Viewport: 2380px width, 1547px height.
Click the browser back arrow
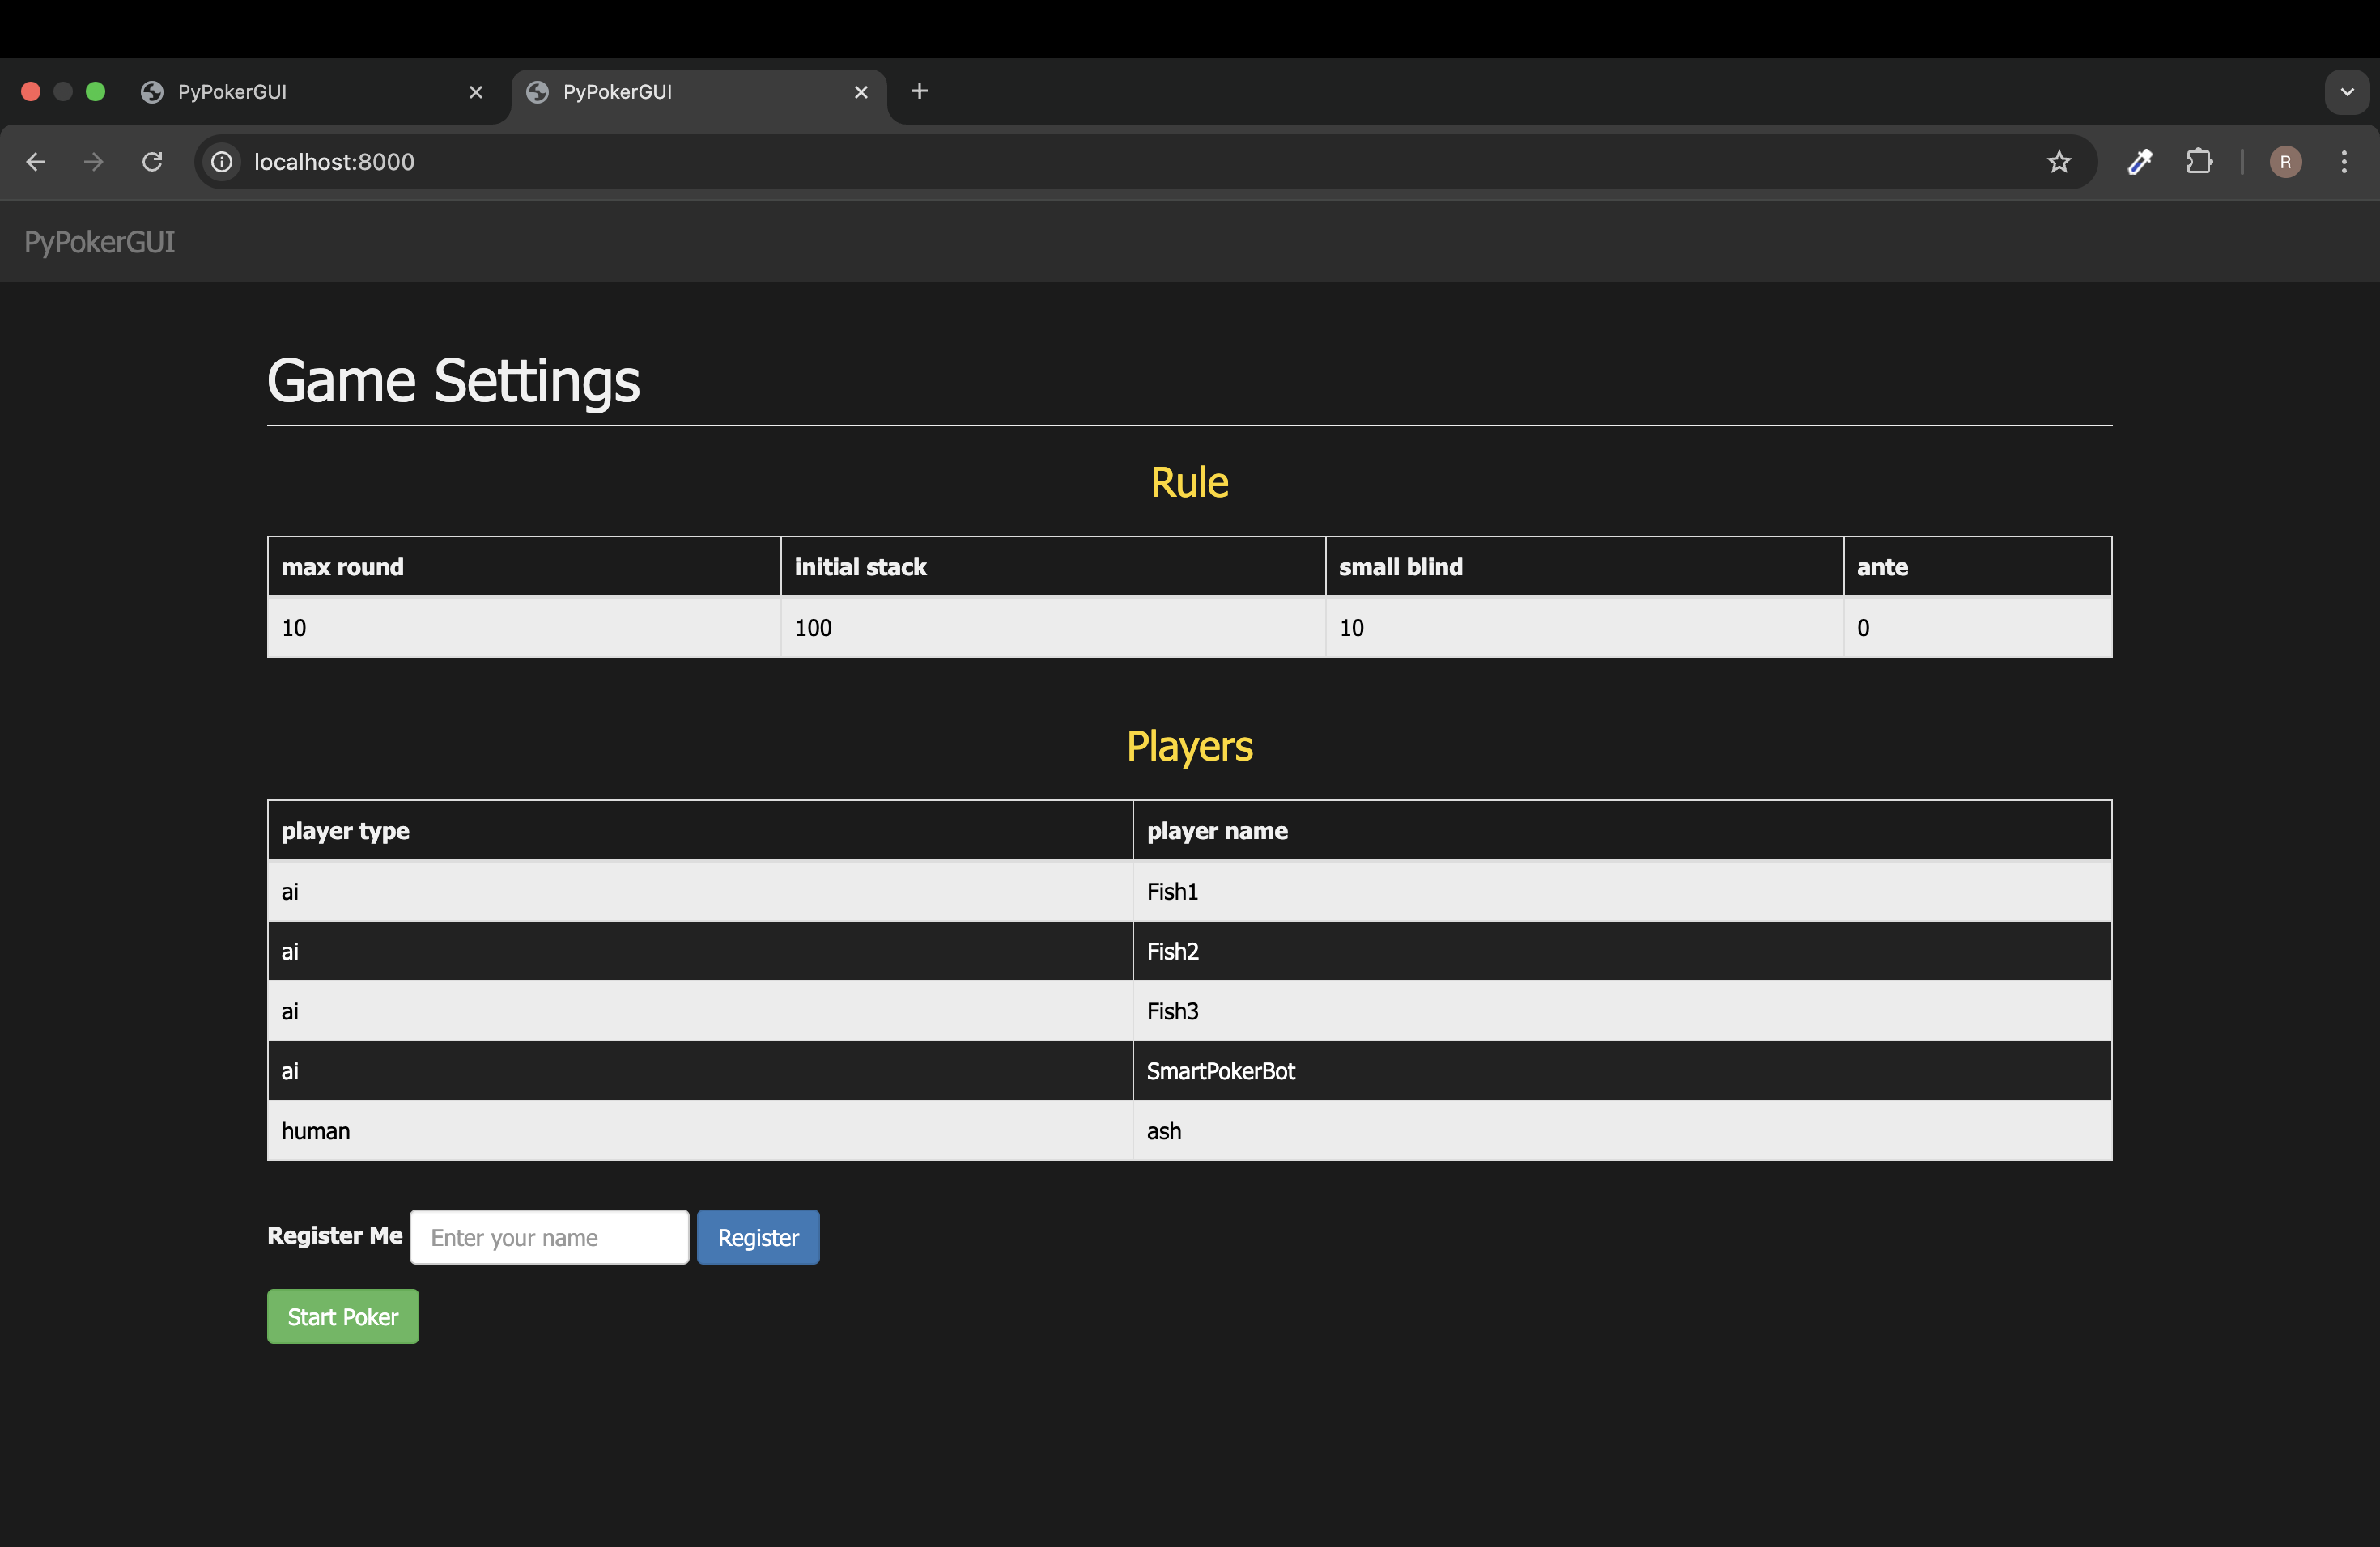pyautogui.click(x=36, y=162)
